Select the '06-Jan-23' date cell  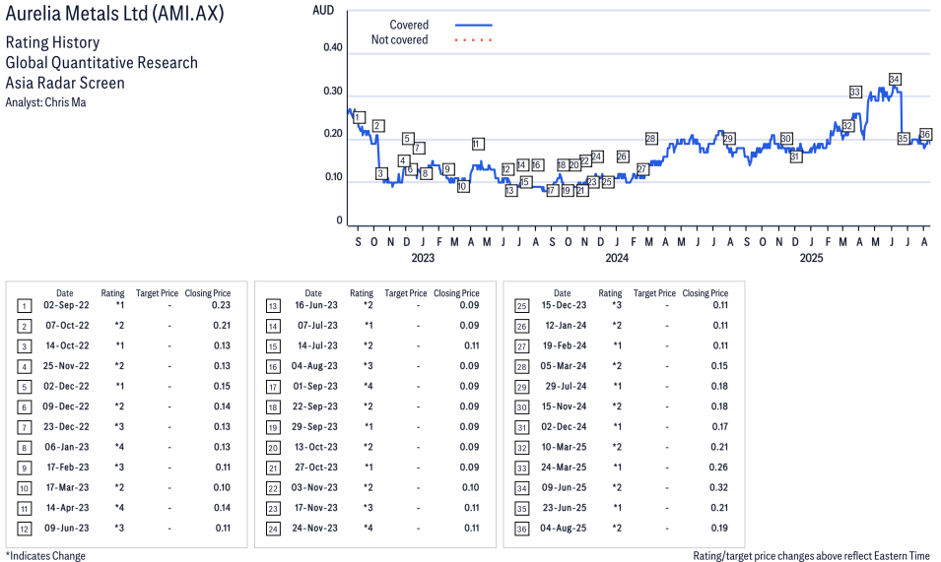(x=67, y=447)
